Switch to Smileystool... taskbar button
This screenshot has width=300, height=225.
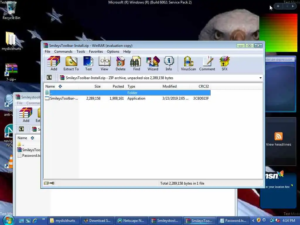coord(165,221)
